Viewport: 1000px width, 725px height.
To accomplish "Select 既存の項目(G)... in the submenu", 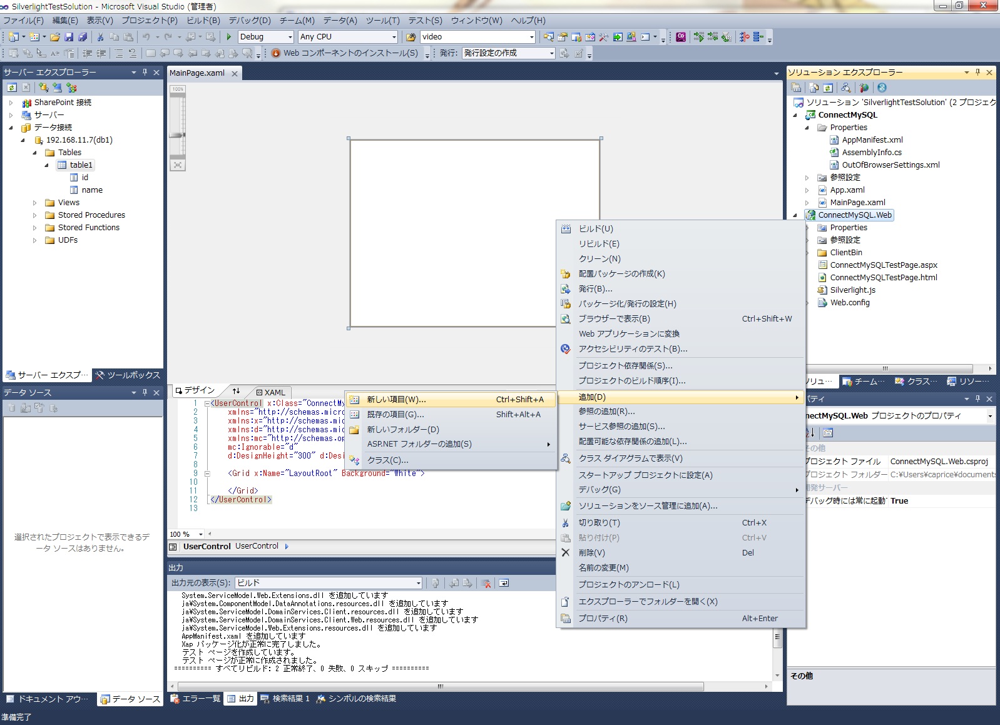I will coord(450,414).
